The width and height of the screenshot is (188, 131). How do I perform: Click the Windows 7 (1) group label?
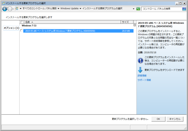(29, 25)
